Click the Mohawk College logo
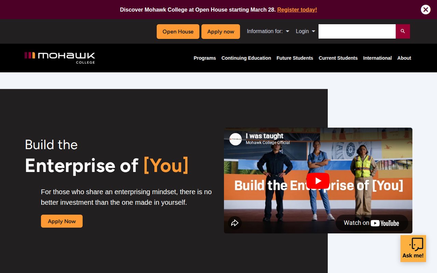Image resolution: width=437 pixels, height=273 pixels. point(60,58)
